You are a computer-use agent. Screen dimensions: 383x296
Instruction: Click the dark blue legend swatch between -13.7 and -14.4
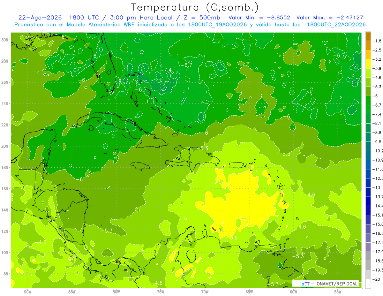[x=368, y=201]
